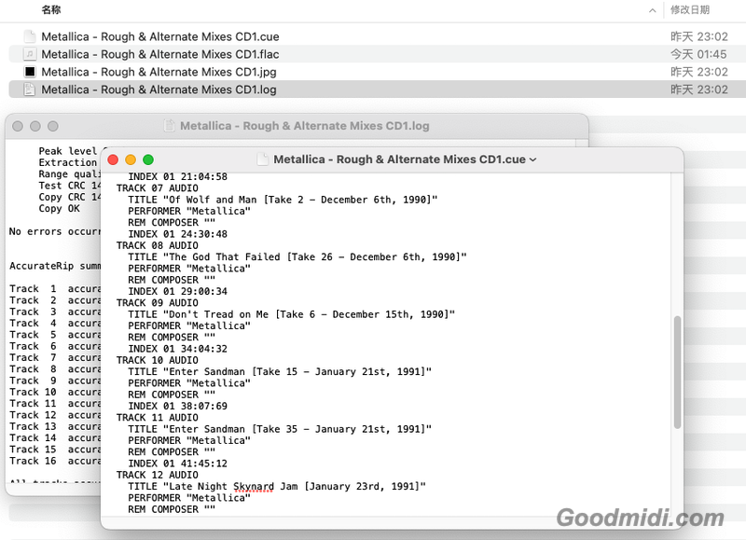Minimize the CD1.cue text window
746x540 pixels.
[131, 159]
